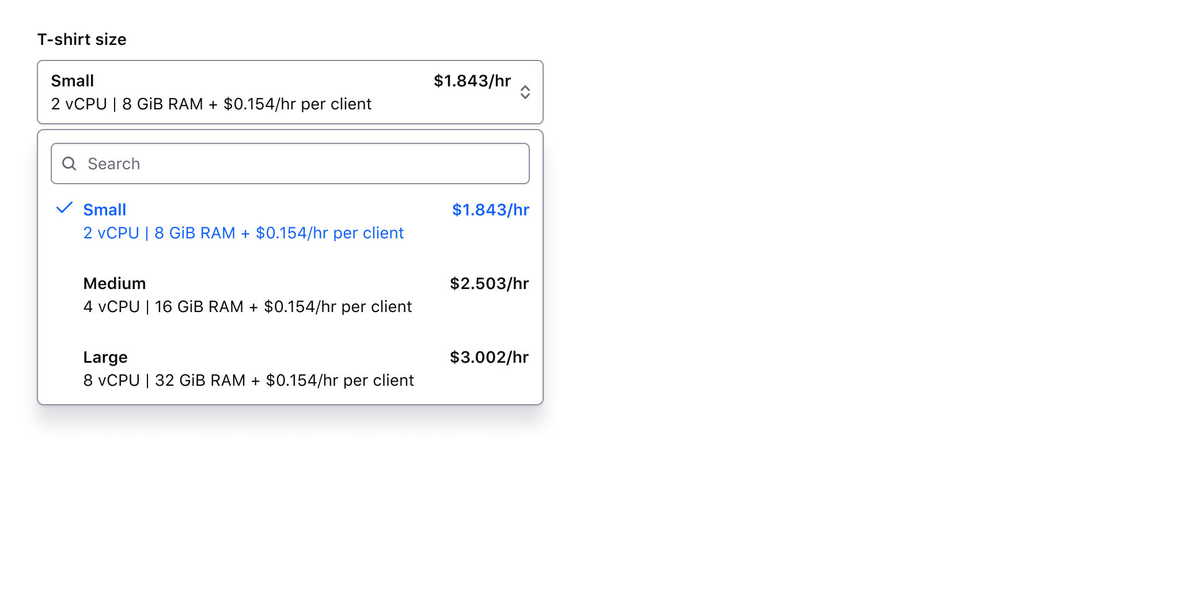Image resolution: width=1198 pixels, height=608 pixels.
Task: Click the $2.503/hr price for Medium
Action: (489, 283)
